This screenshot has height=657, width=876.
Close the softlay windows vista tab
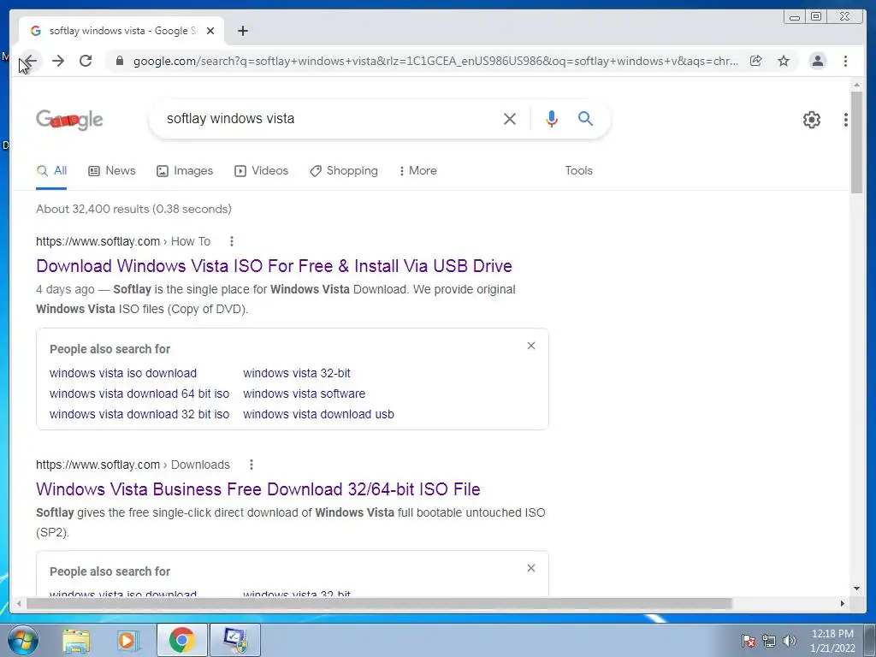(210, 31)
